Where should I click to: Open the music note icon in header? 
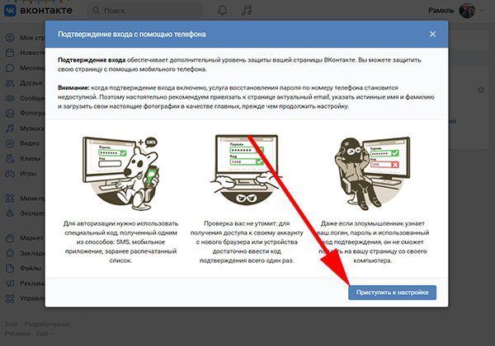(246, 11)
